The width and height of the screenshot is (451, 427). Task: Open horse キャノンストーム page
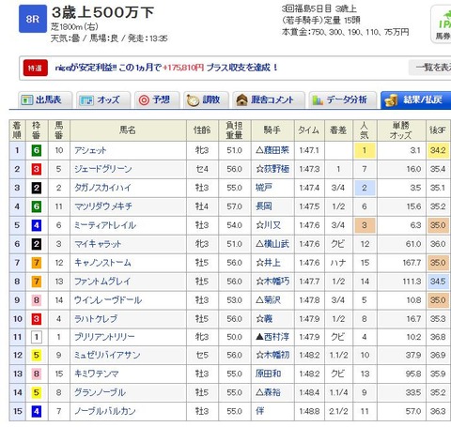(102, 263)
